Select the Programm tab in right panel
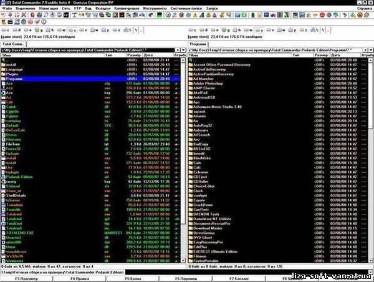 pos(198,44)
